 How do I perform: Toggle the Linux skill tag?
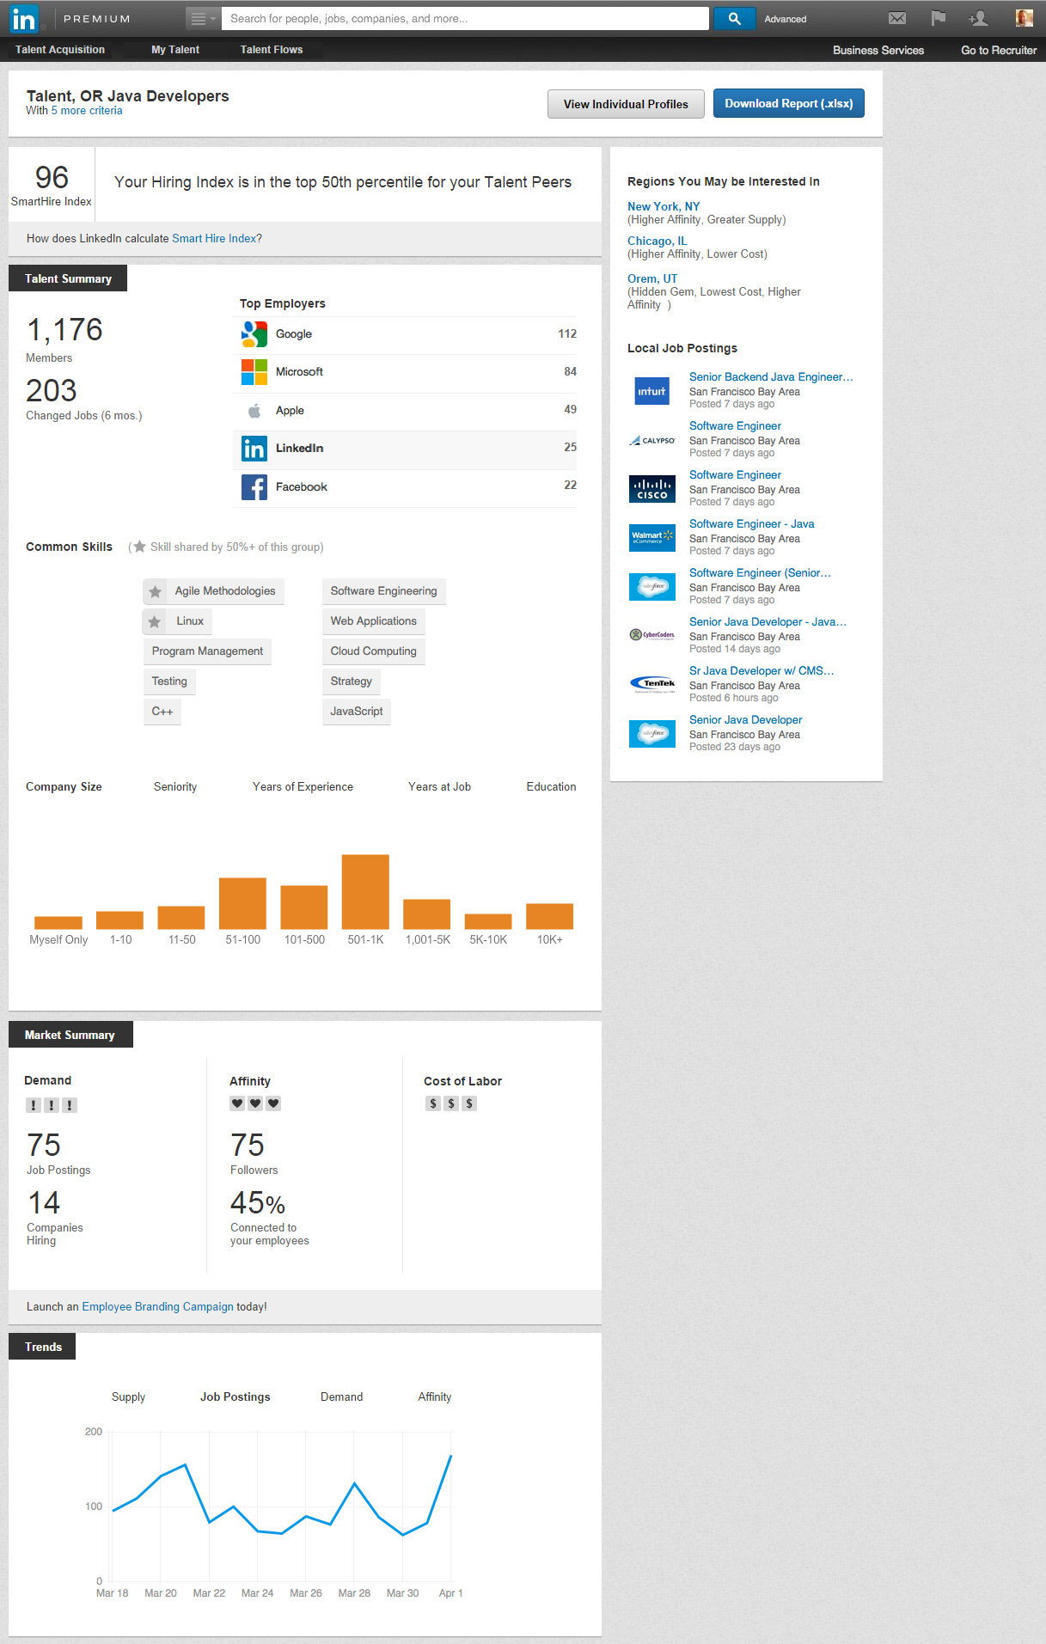[178, 621]
